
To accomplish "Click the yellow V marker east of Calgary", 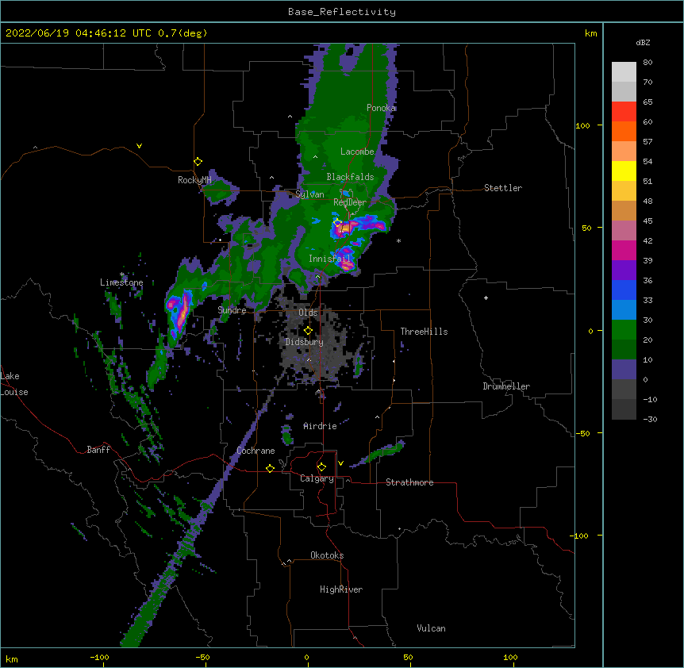I will pos(340,463).
